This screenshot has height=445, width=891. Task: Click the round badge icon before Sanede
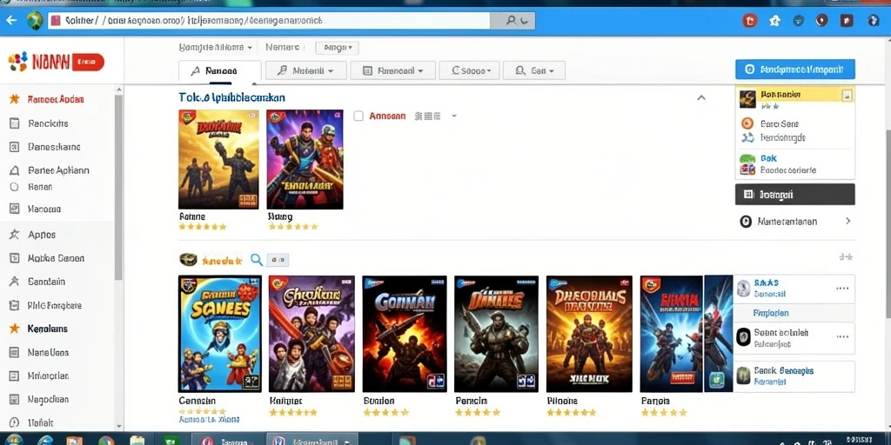pos(189,260)
